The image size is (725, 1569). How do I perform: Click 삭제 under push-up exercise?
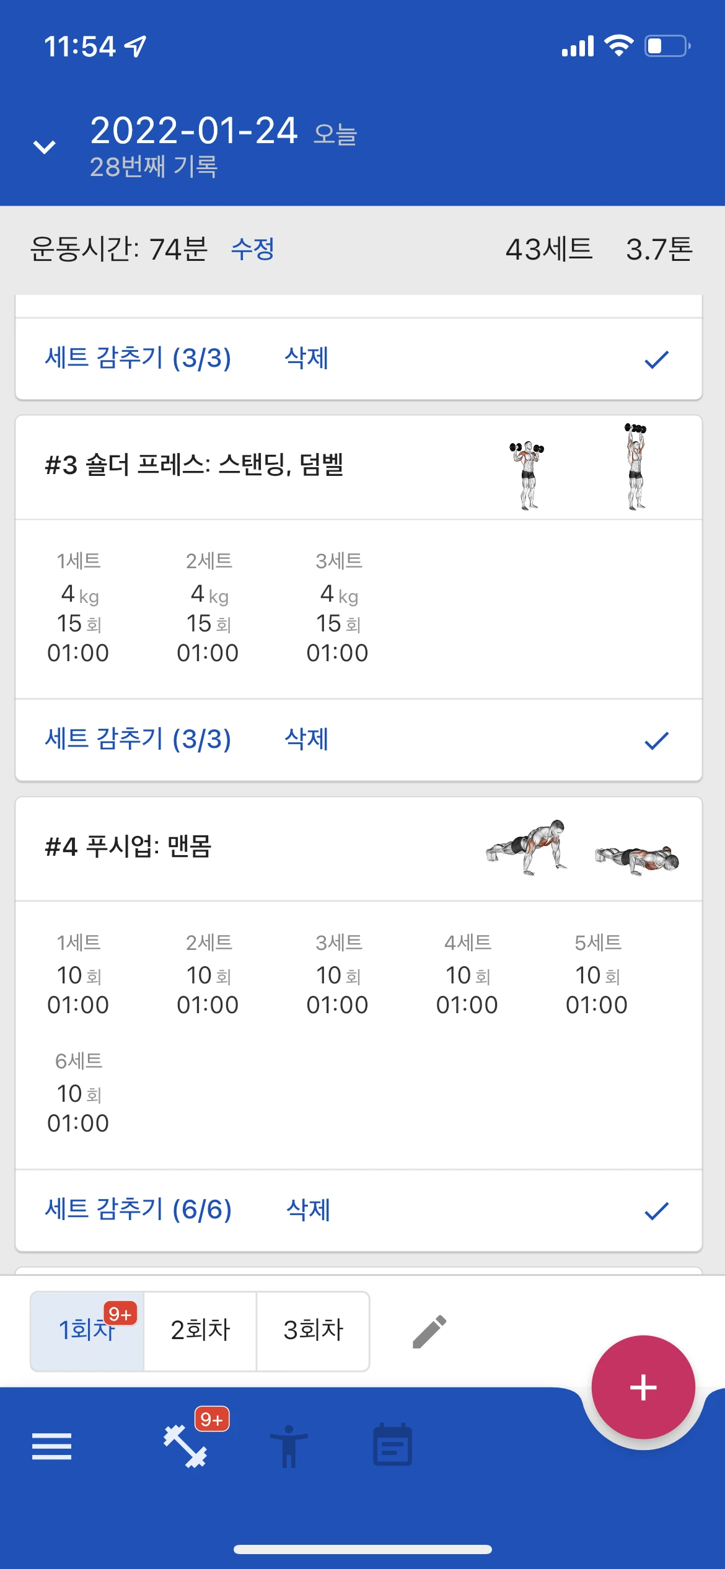[x=308, y=1209]
